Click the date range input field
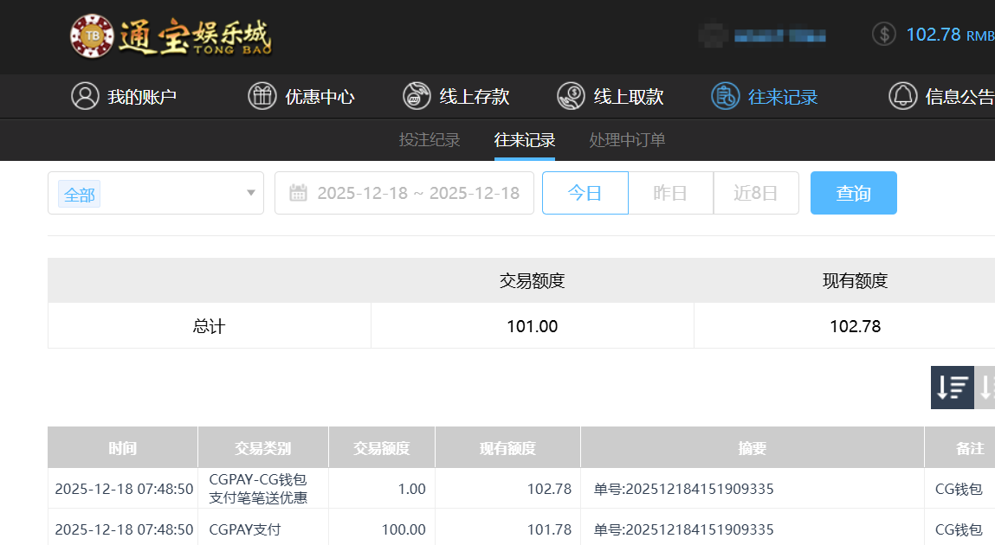This screenshot has width=995, height=545. (x=417, y=193)
